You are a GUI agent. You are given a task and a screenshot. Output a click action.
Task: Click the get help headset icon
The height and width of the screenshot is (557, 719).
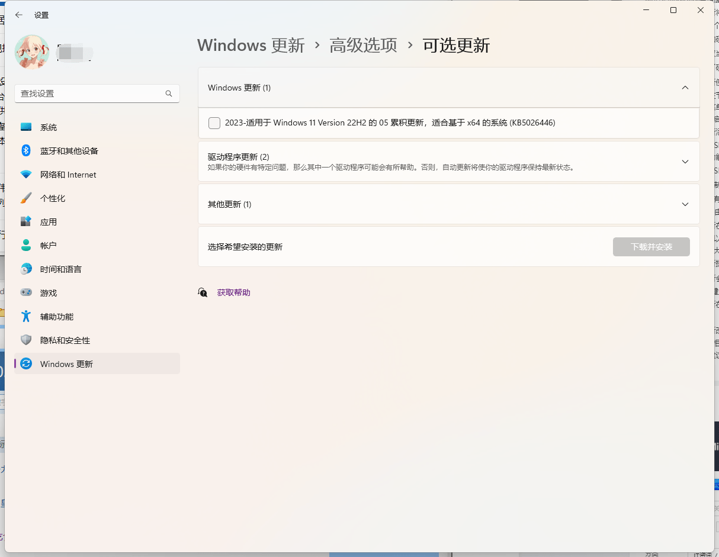click(203, 292)
